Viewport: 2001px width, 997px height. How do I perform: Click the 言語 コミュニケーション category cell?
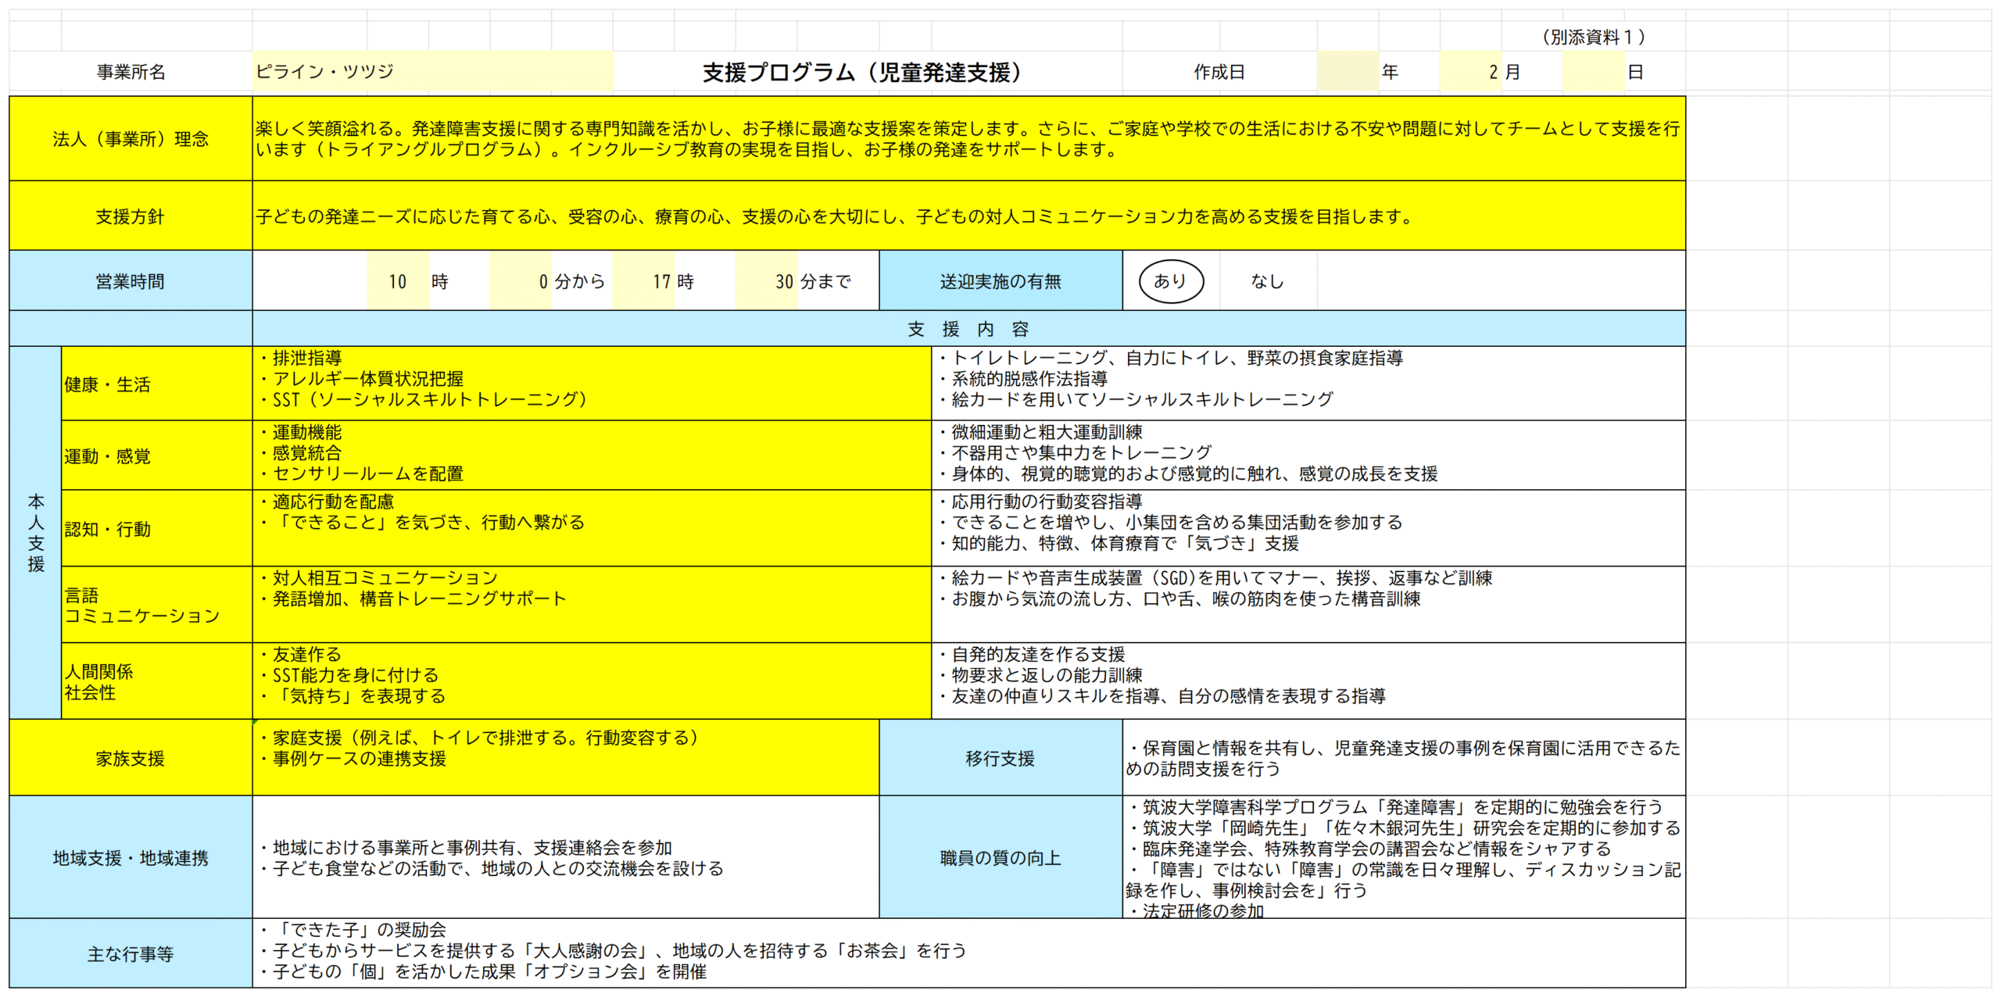[x=156, y=605]
